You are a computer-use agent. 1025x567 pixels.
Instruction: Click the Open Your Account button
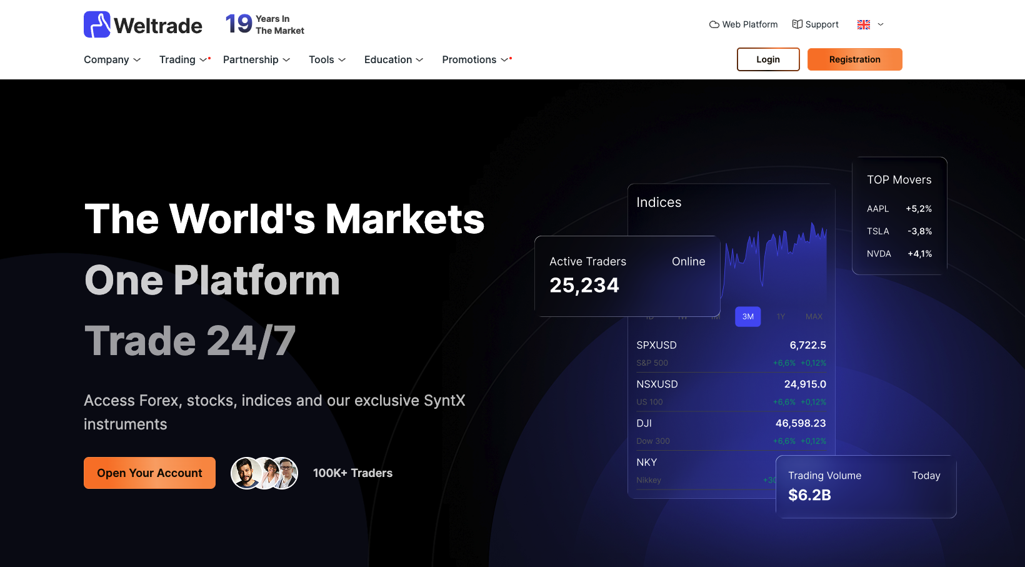point(149,473)
